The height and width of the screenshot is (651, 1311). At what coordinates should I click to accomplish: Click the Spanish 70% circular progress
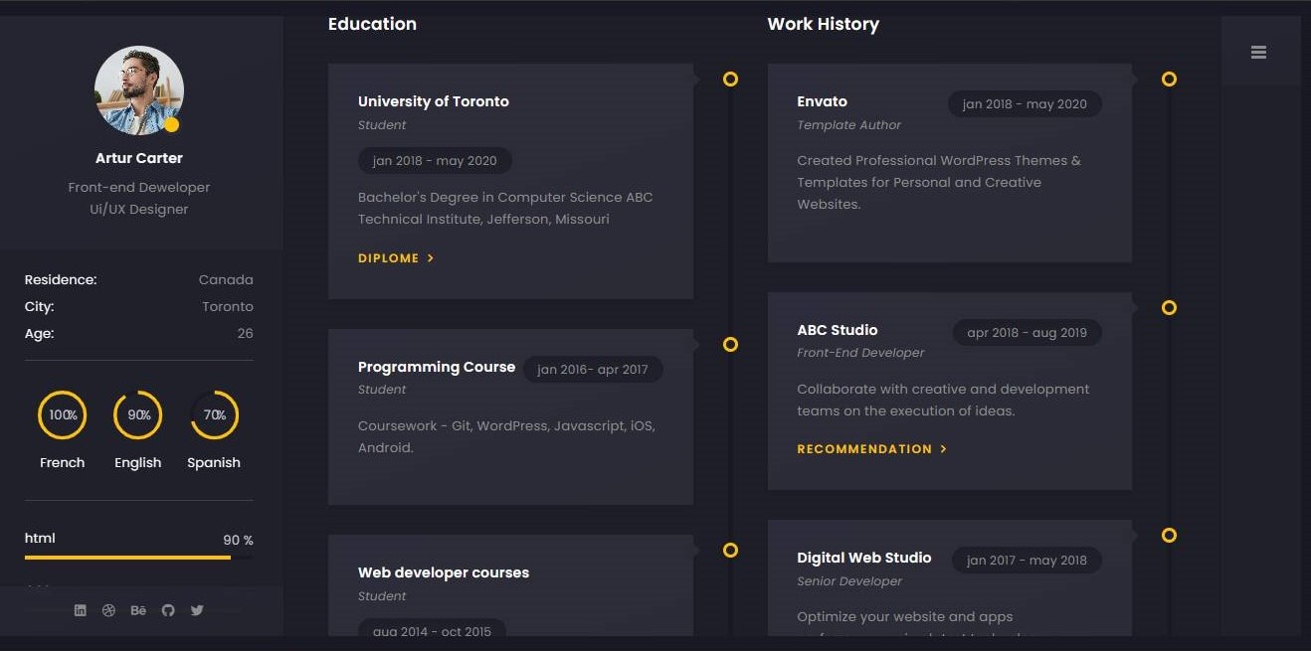[x=214, y=415]
